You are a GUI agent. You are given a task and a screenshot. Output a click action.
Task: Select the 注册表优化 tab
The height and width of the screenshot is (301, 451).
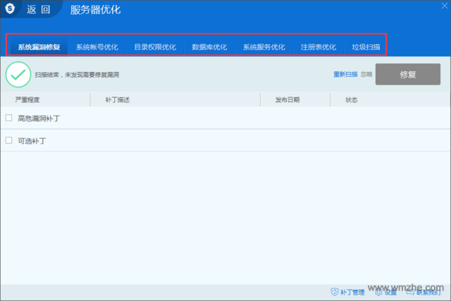pos(319,47)
